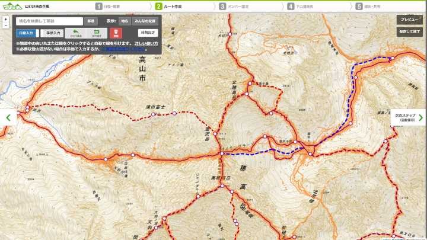Click the 奥穂高岳 summit waypoint circle
427x240 pixels.
222,186
